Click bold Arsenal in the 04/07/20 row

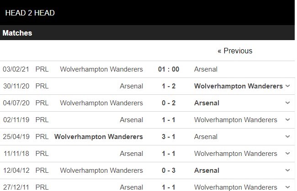click(x=207, y=103)
